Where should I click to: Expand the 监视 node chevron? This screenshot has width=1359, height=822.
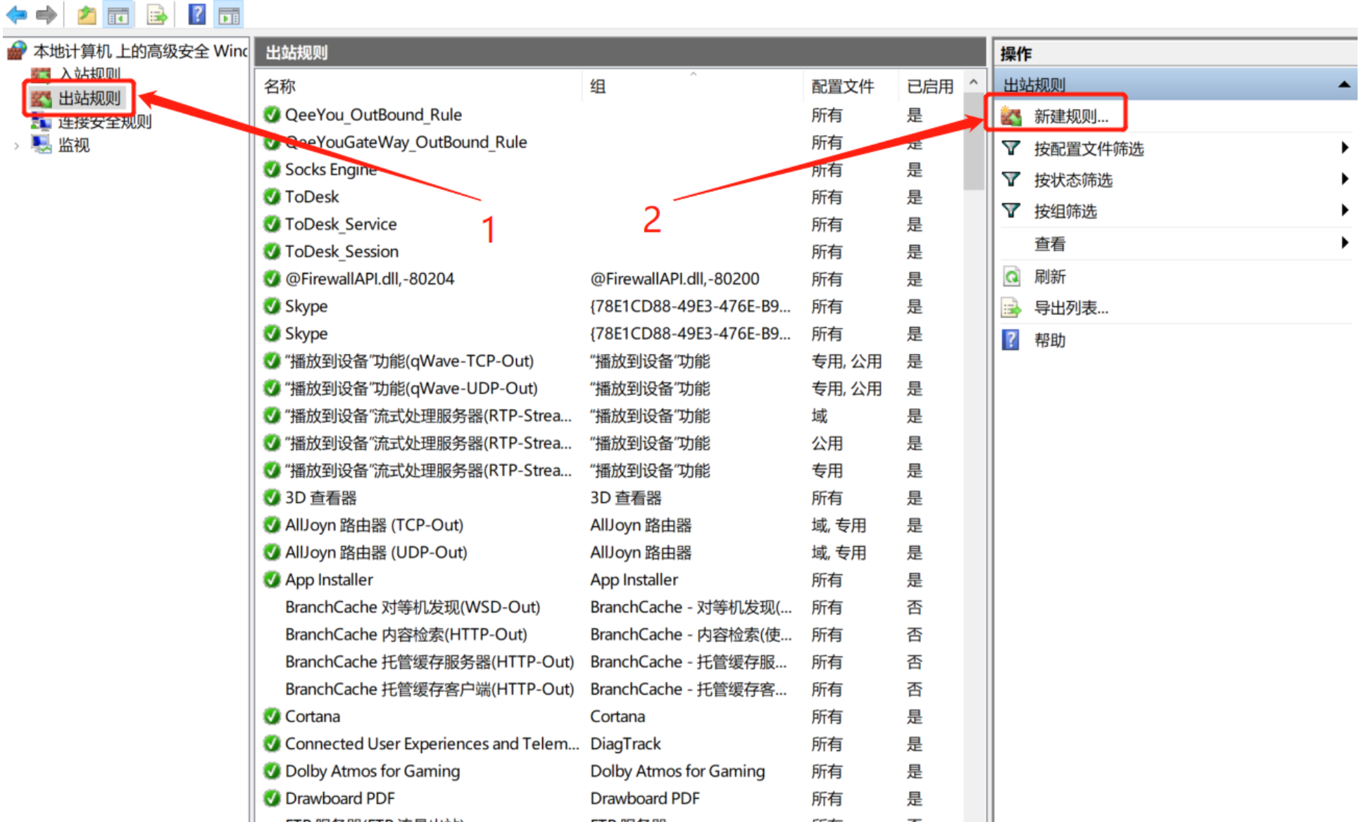click(x=16, y=146)
